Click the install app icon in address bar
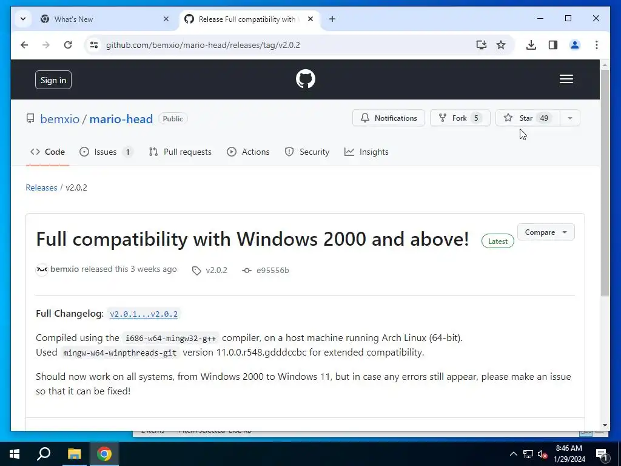The width and height of the screenshot is (621, 466). pyautogui.click(x=481, y=45)
